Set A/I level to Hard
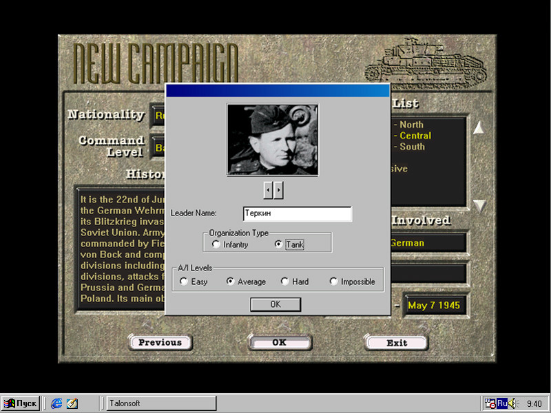Screen dimensions: 551x413 [295, 282]
